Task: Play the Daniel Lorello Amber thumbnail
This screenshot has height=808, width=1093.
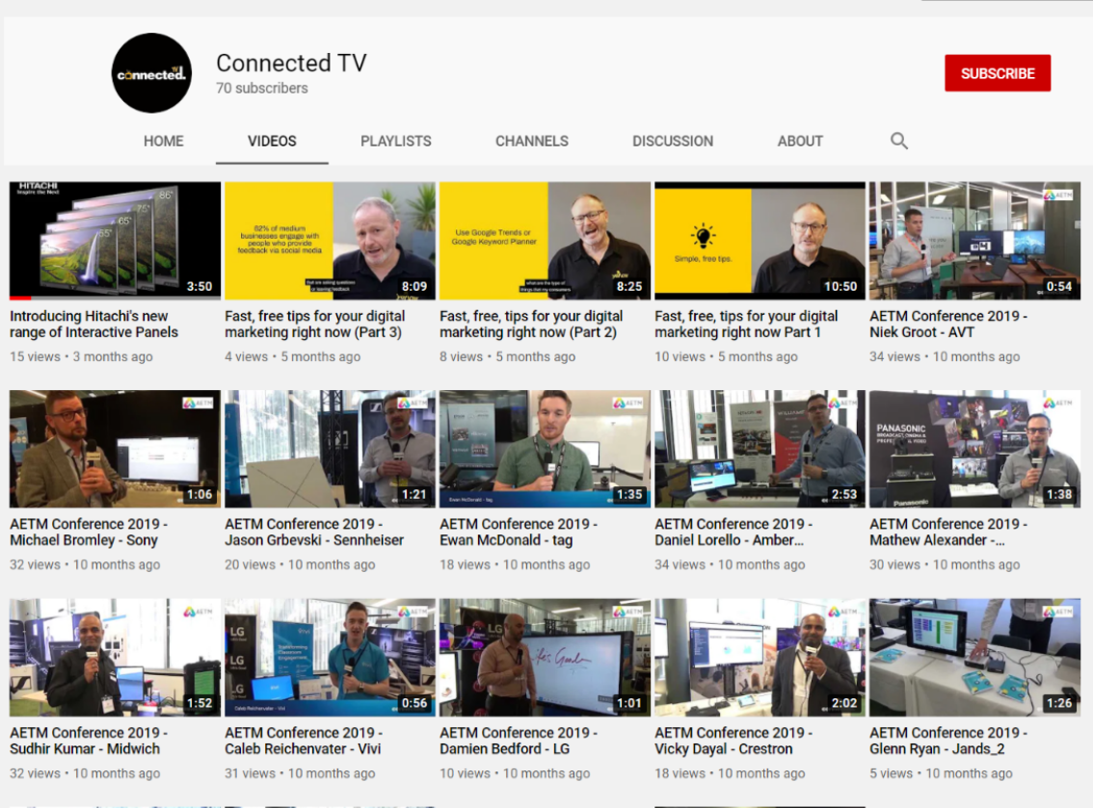Action: point(760,449)
